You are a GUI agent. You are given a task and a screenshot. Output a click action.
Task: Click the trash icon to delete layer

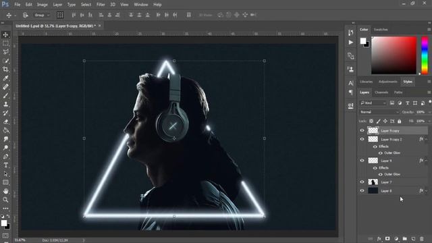pyautogui.click(x=421, y=238)
